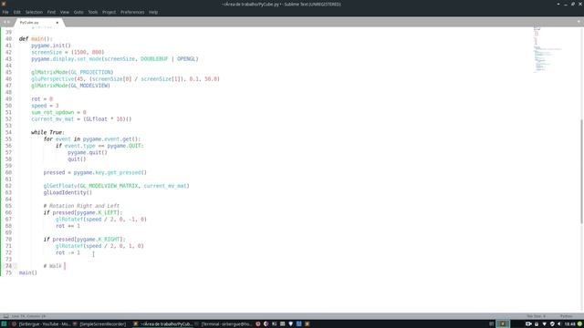The height and width of the screenshot is (328, 584).
Task: Open the Find menu
Action: coord(51,12)
